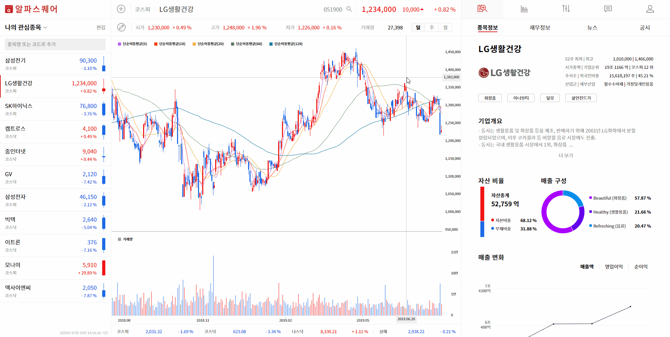The image size is (670, 337).
Task: Click the 나스닥 index value 8,330.21
Action: point(329,332)
